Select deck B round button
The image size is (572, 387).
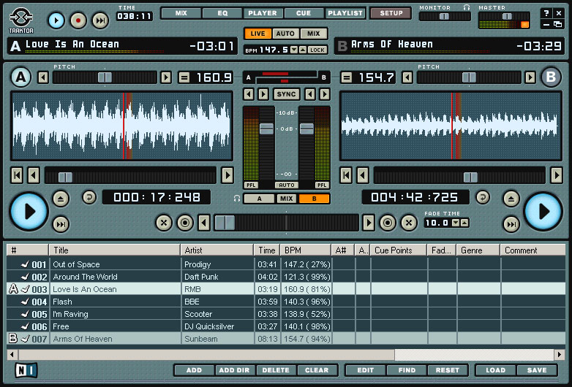[x=551, y=77]
